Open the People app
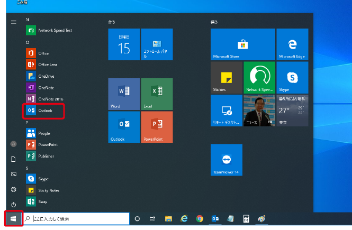This screenshot has width=352, height=230. click(x=38, y=133)
